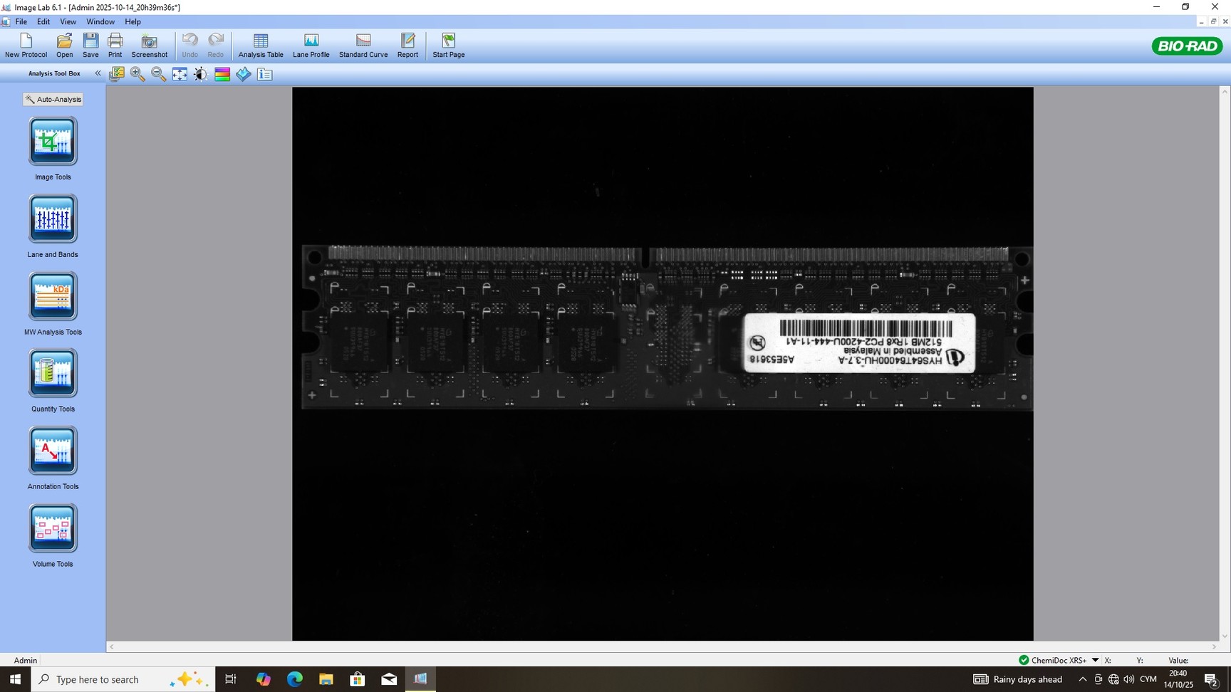Select the Lane and Bands tool
Viewport: 1231px width, 692px height.
pos(53,219)
